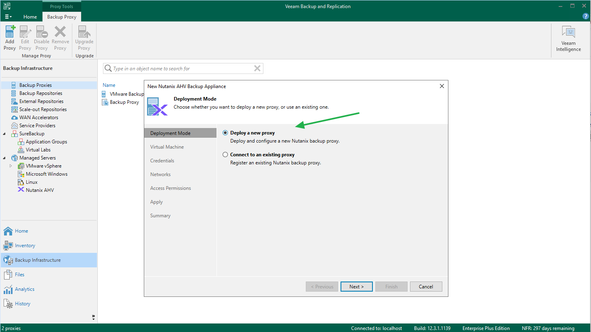Click the 2 proxies status text
This screenshot has width=591, height=332.
tap(11, 328)
